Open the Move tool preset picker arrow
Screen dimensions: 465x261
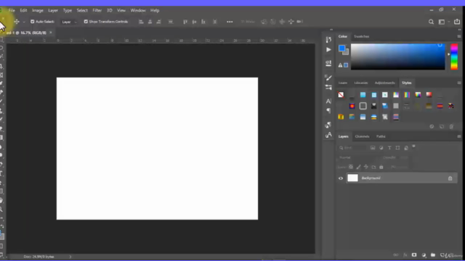[24, 22]
